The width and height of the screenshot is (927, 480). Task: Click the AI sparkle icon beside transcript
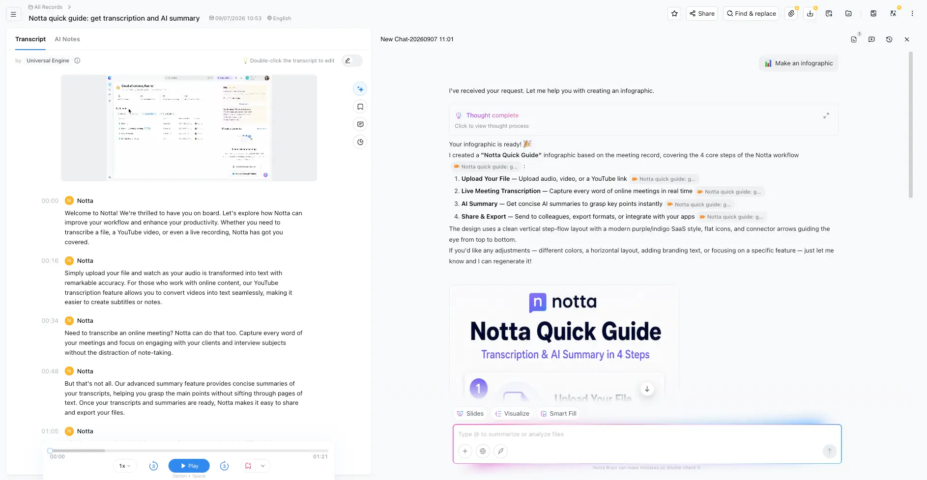[x=360, y=89]
